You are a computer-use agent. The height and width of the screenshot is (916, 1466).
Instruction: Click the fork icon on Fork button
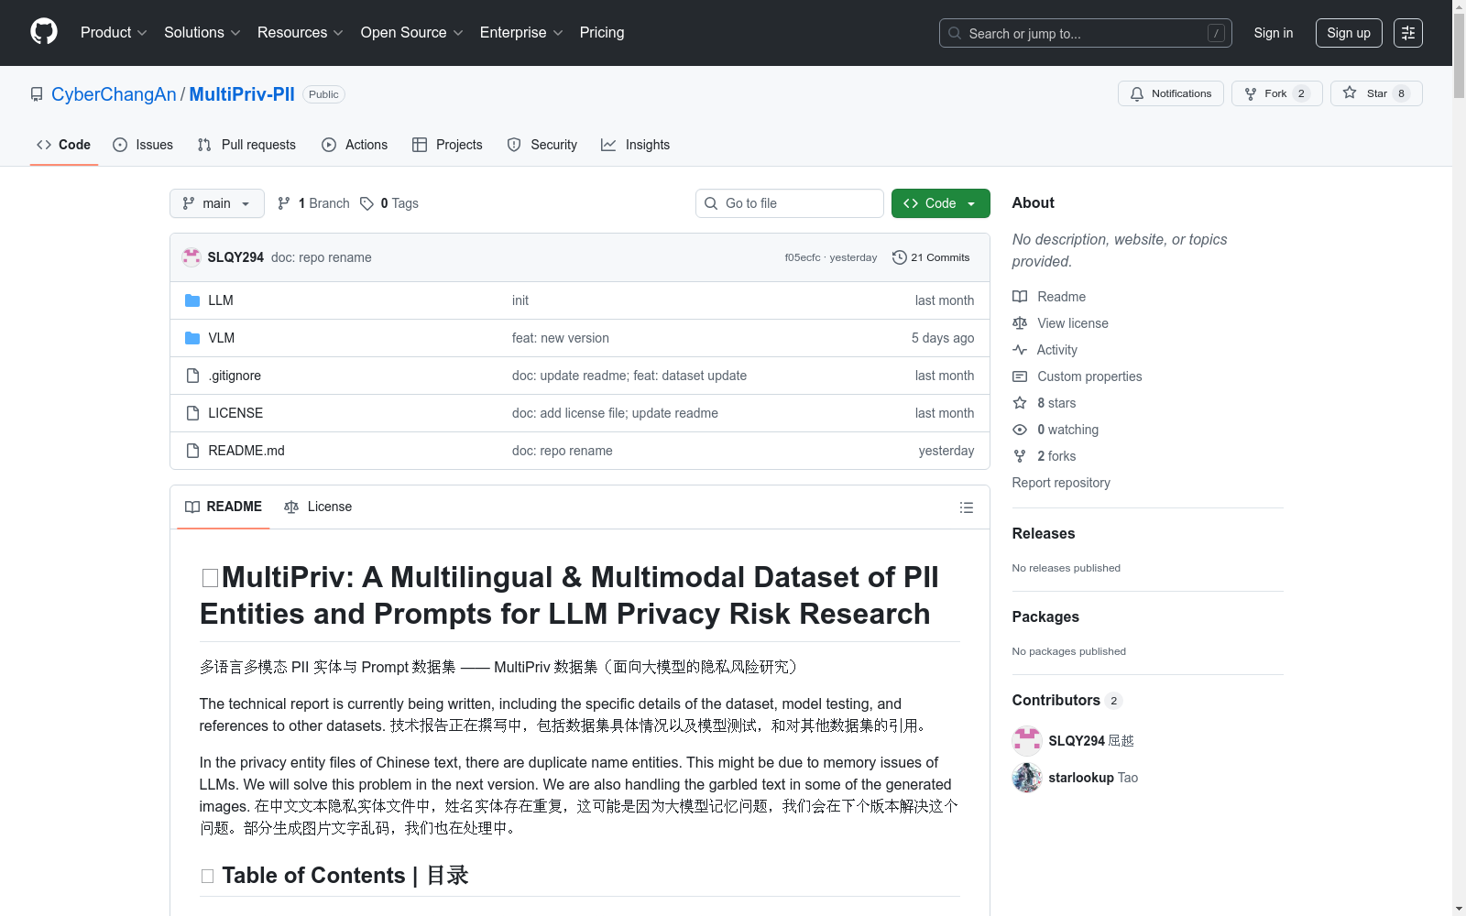pos(1251,93)
